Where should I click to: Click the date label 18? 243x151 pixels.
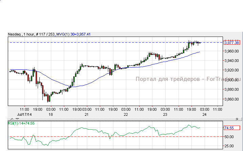[x=51, y=114]
